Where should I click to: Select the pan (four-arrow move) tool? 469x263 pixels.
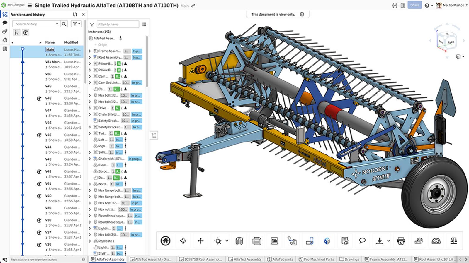click(201, 241)
